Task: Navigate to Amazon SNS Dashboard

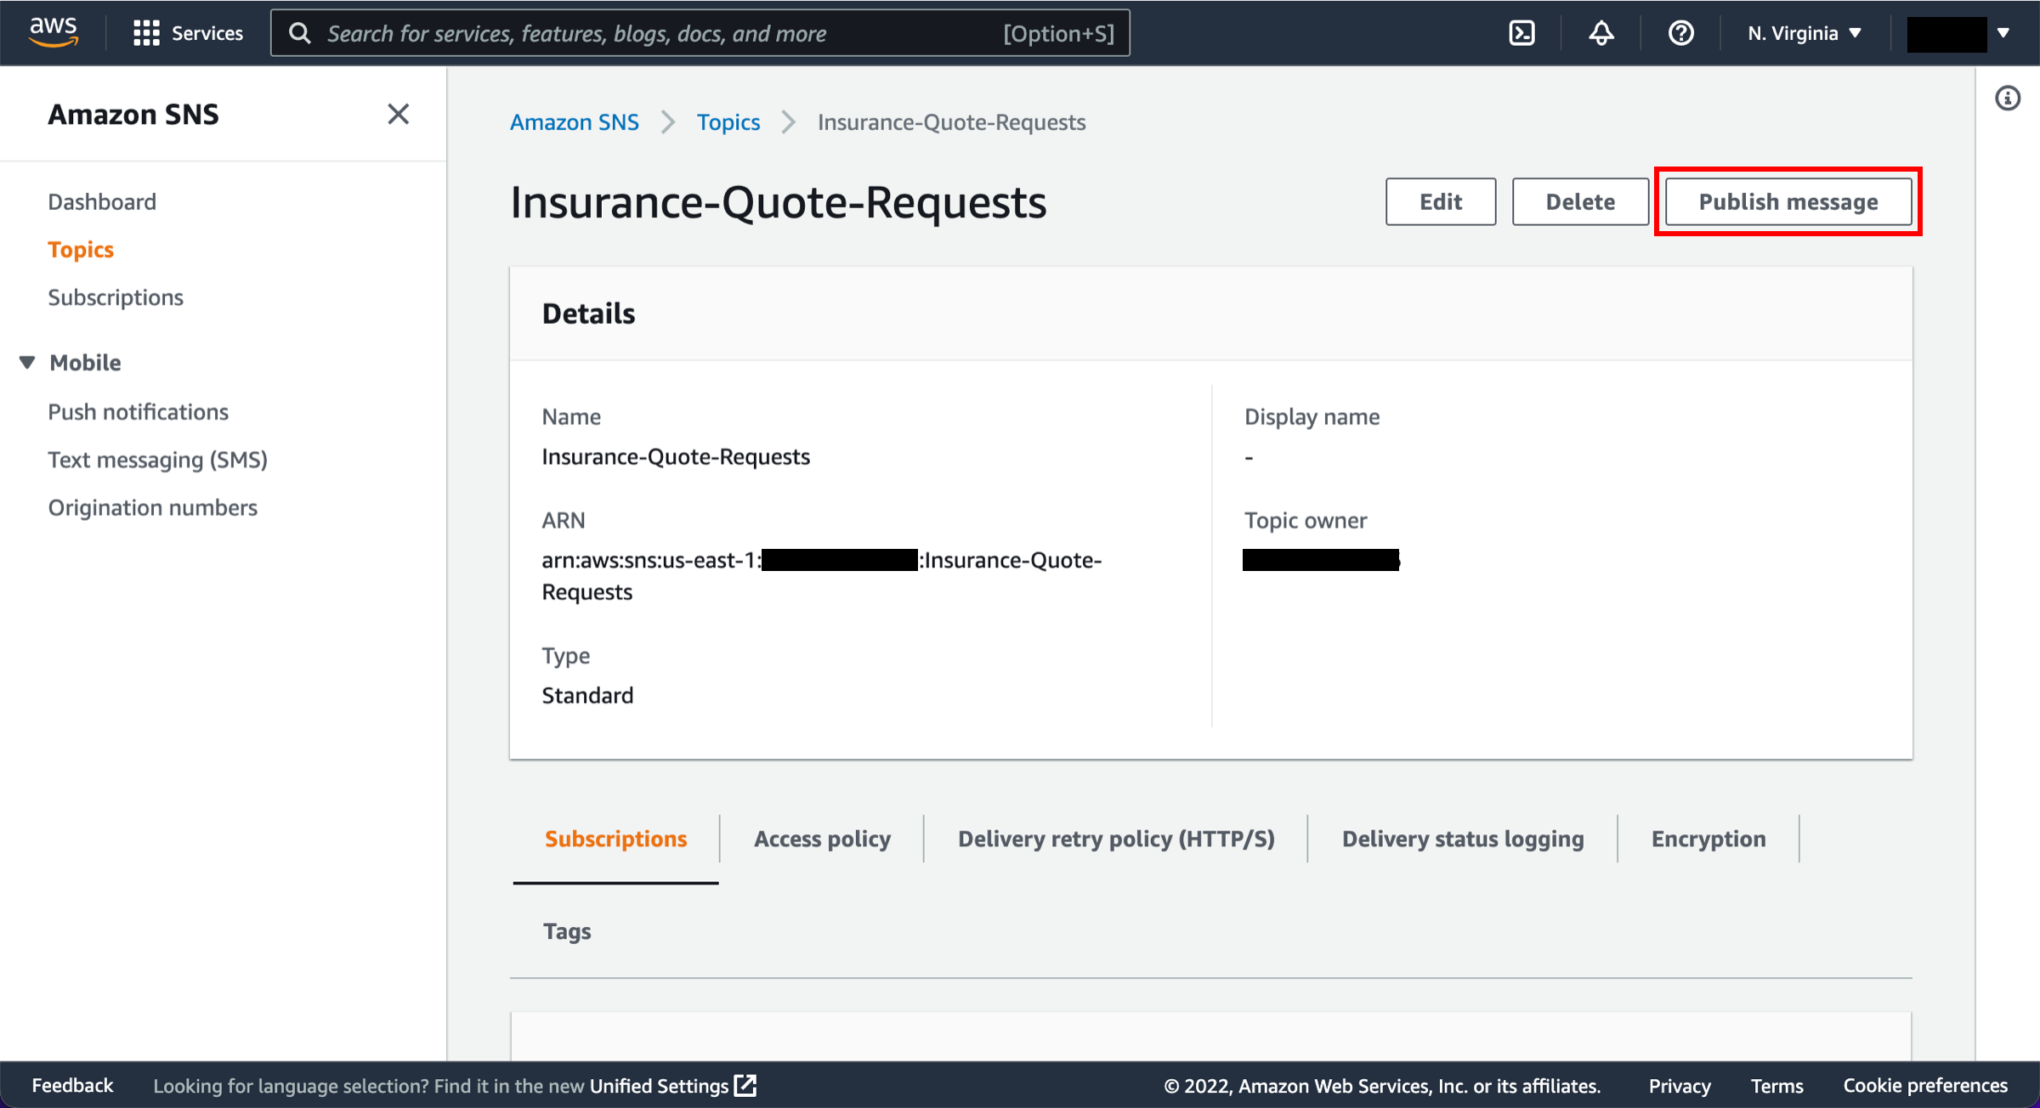Action: [101, 201]
